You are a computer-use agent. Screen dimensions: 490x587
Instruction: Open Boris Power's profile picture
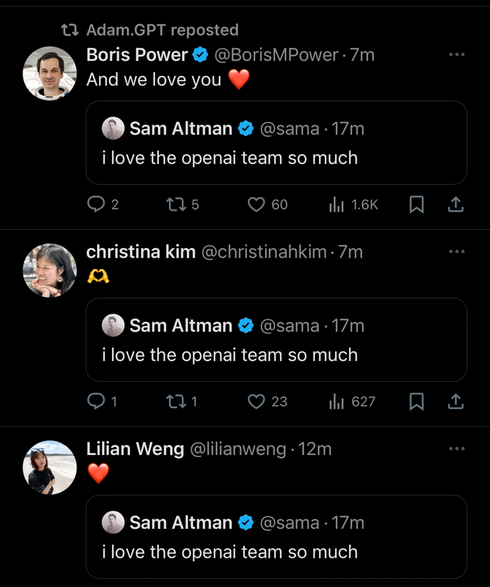point(50,73)
